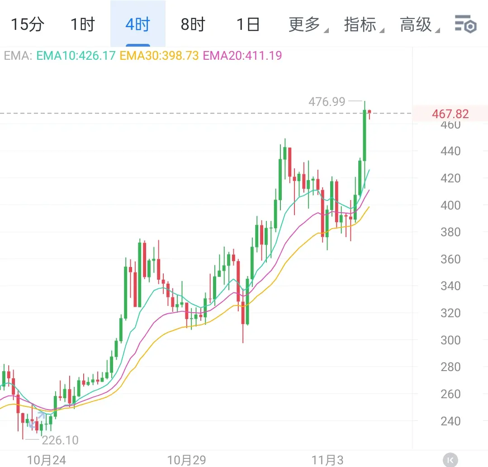The height and width of the screenshot is (467, 488).
Task: Click the EMA: indicator label
Action: tap(18, 56)
